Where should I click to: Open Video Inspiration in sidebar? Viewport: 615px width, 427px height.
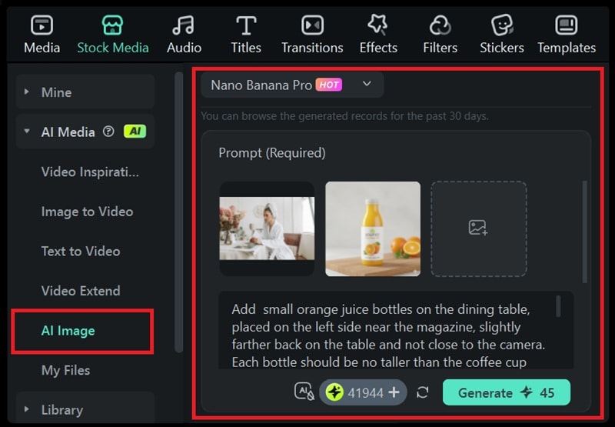pos(90,172)
